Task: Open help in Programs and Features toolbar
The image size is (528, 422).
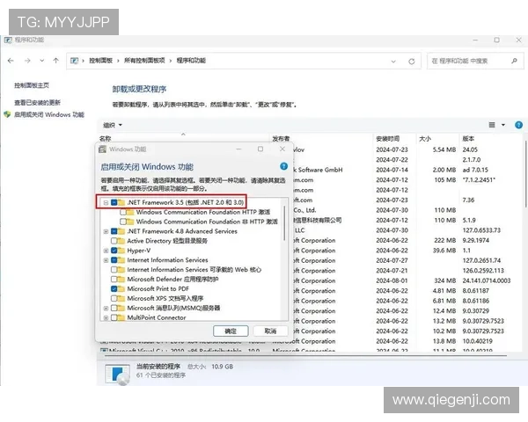Action: (518, 125)
